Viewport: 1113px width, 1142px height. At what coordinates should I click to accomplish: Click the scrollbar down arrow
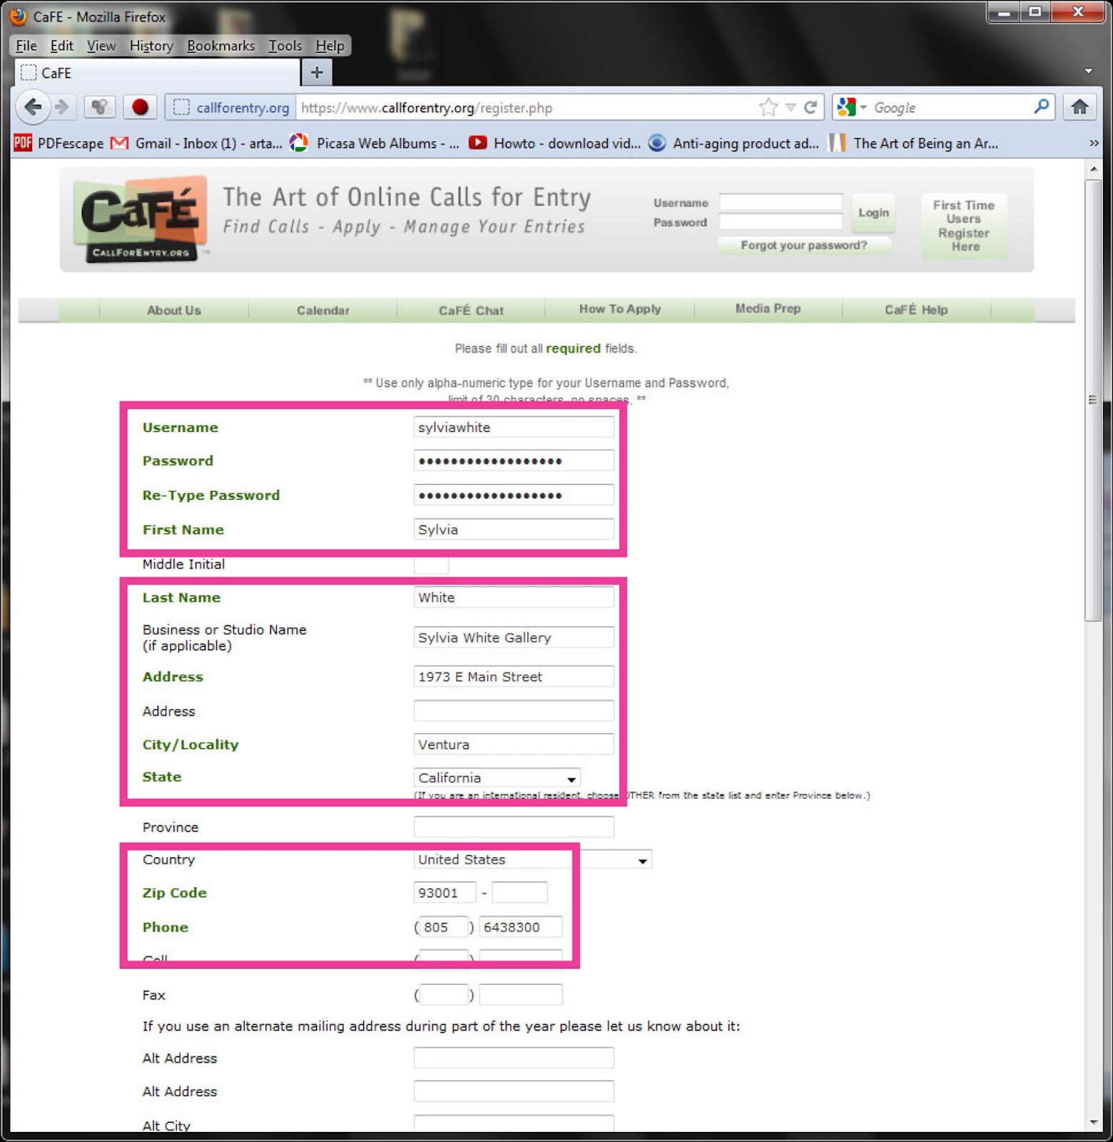pos(1093,1123)
